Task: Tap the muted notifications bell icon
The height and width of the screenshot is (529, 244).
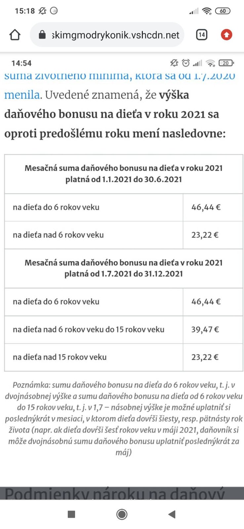Action: coord(42,11)
